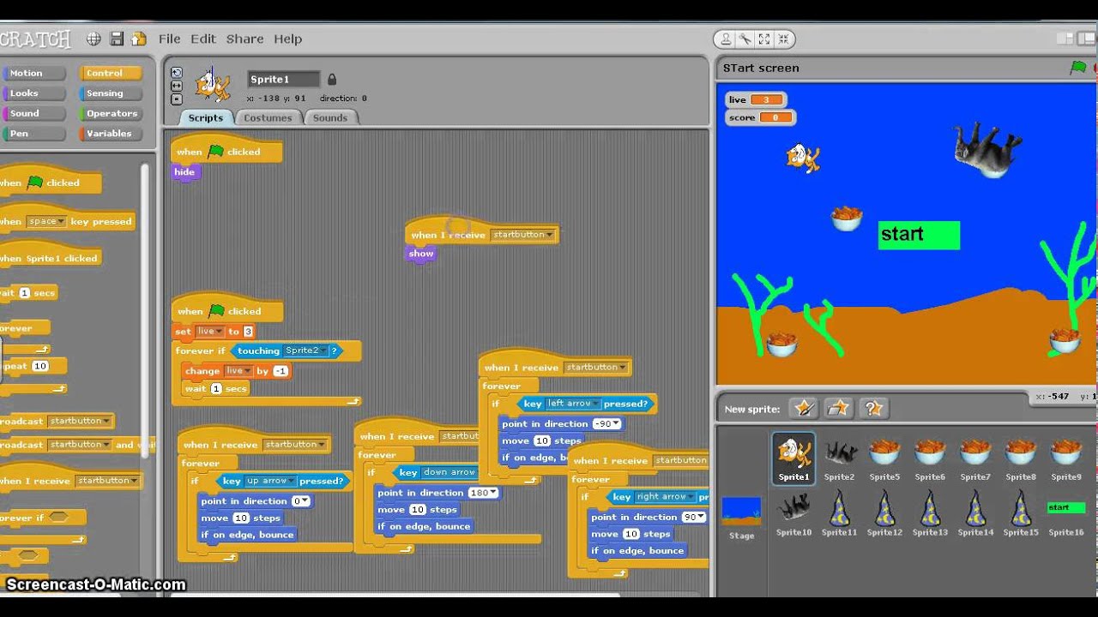Image resolution: width=1098 pixels, height=617 pixels.
Task: Click Choose new sprite from file button
Action: click(838, 408)
